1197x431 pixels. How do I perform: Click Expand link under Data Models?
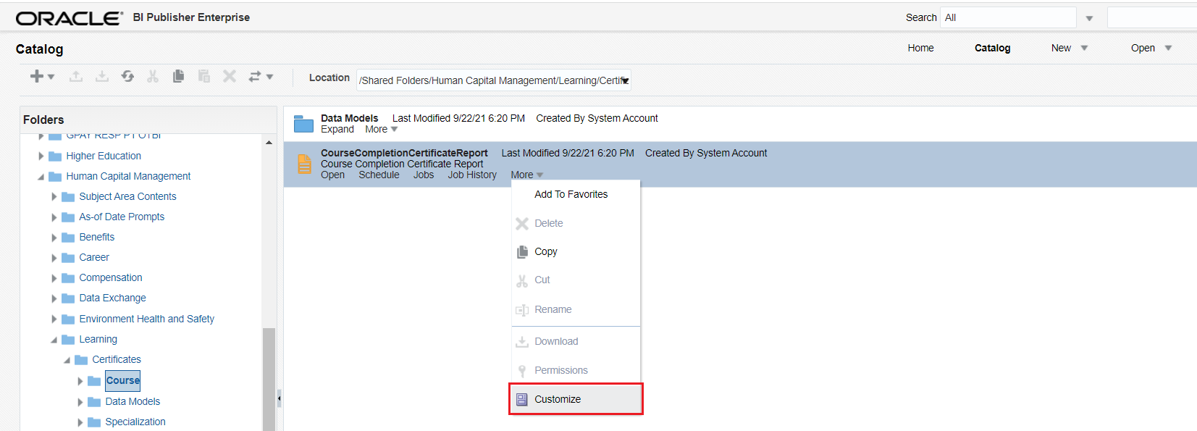coord(337,129)
